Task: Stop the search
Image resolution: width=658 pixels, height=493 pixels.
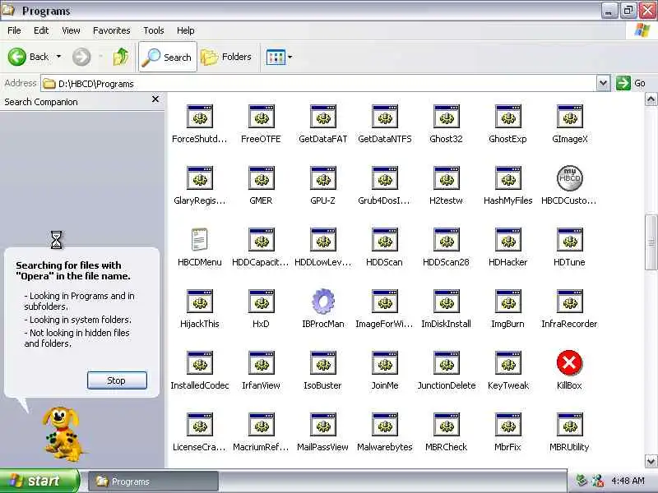Action: coord(117,380)
